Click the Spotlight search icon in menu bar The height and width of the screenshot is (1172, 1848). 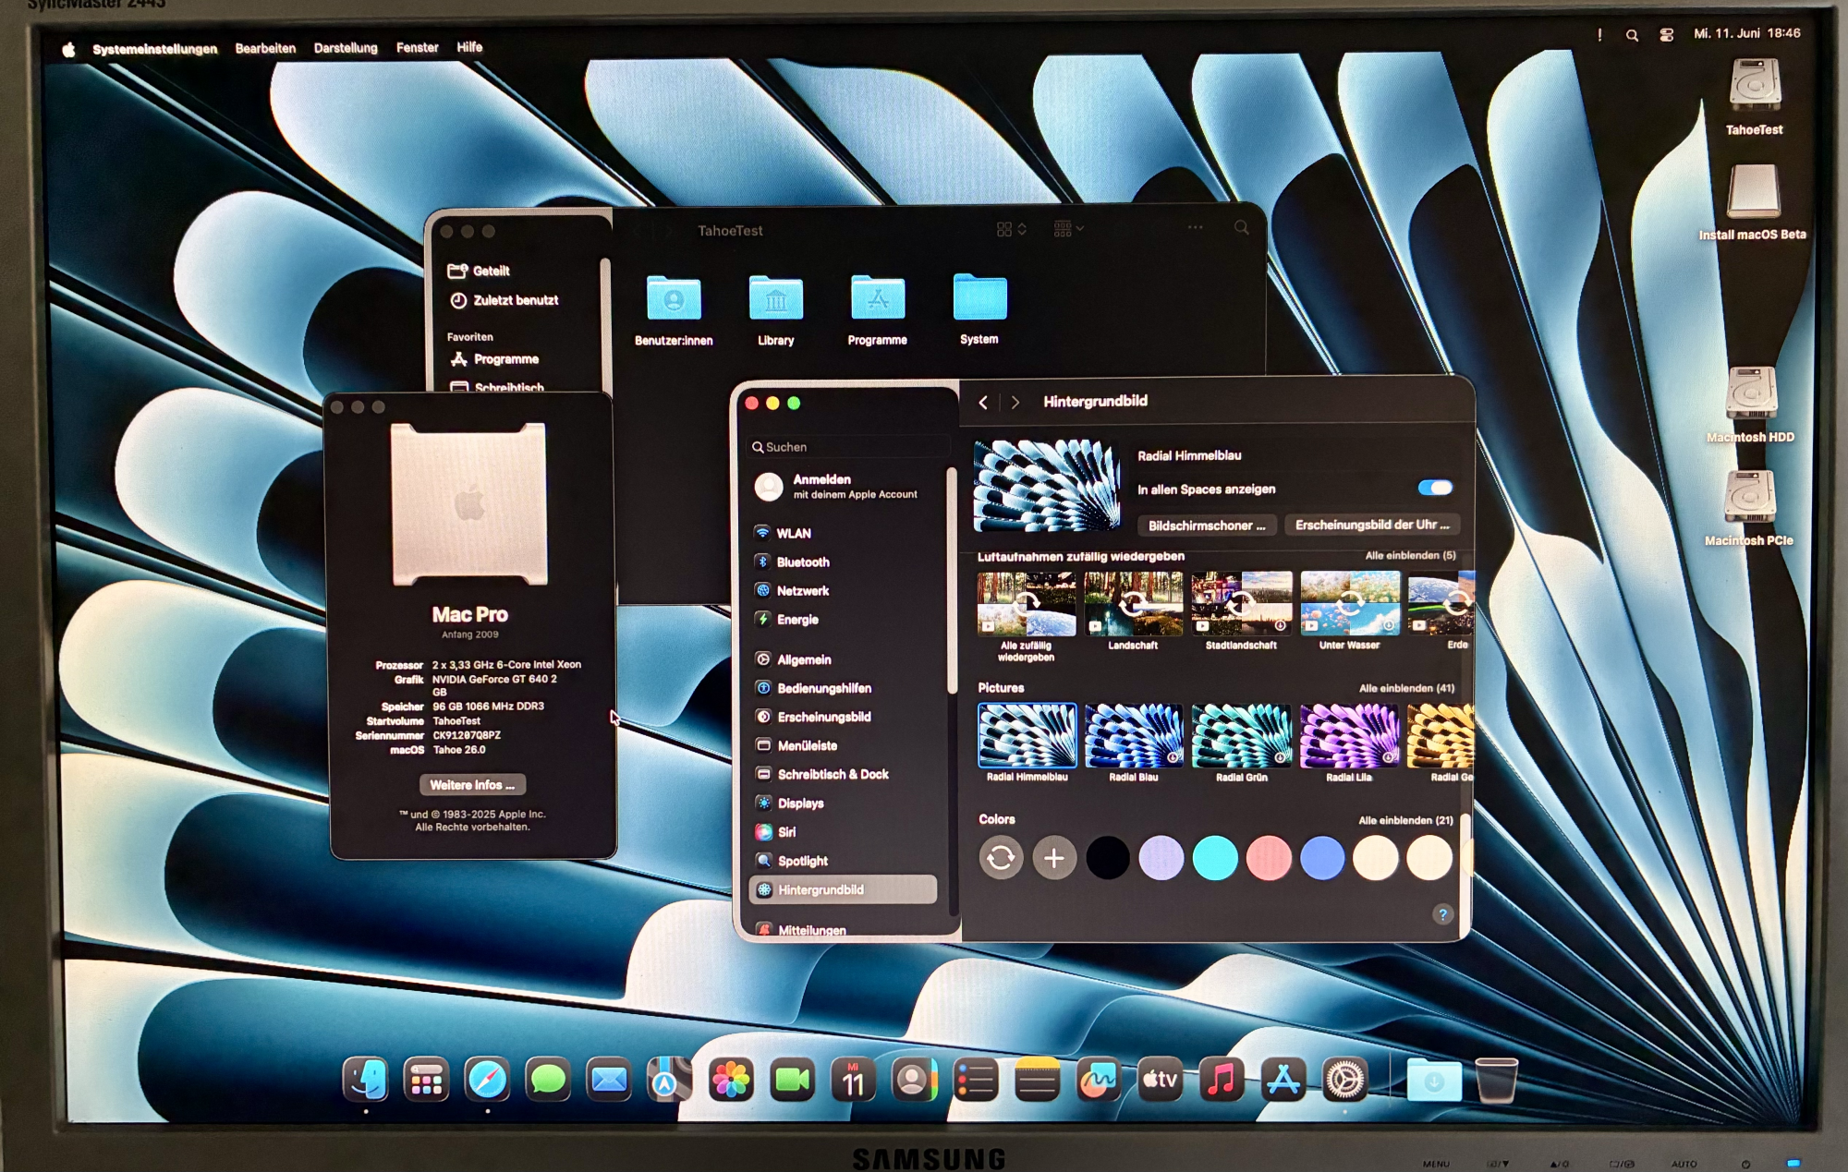tap(1632, 35)
